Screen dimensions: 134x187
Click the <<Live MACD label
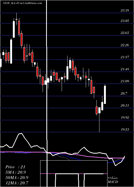(113, 180)
